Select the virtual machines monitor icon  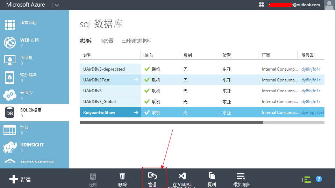10,60
